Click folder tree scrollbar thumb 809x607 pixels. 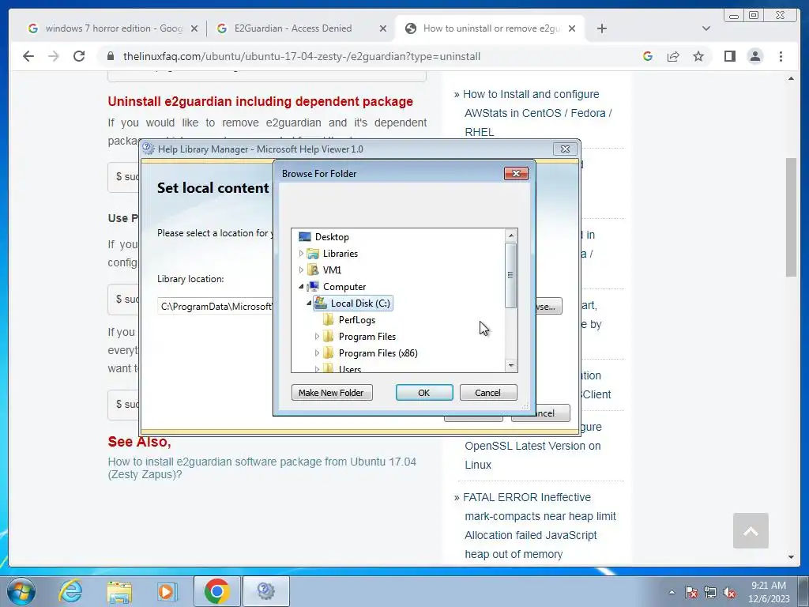(511, 275)
